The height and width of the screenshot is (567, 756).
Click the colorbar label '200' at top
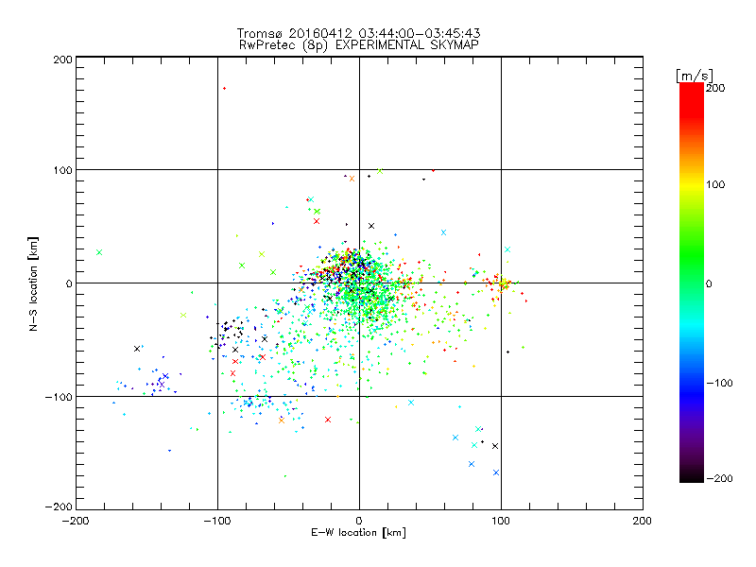(715, 88)
